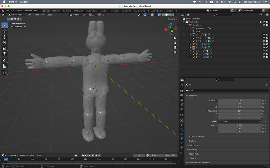Toggle X-ray display in viewport header
Image resolution: width=270 pixels, height=168 pixels.
(x=159, y=15)
